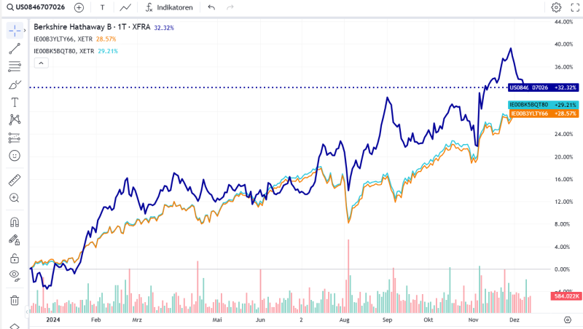Toggle lock all drawing tools

click(x=15, y=258)
